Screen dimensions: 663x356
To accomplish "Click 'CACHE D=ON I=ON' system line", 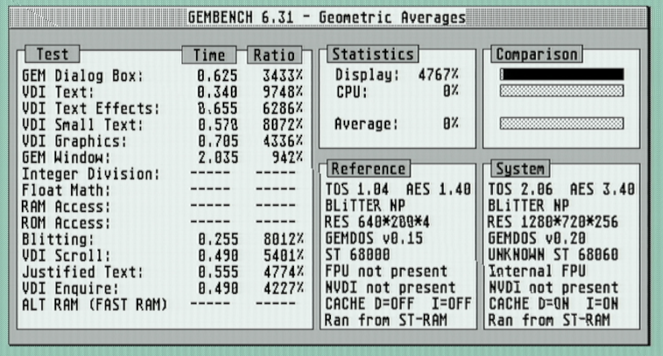I will tap(554, 303).
